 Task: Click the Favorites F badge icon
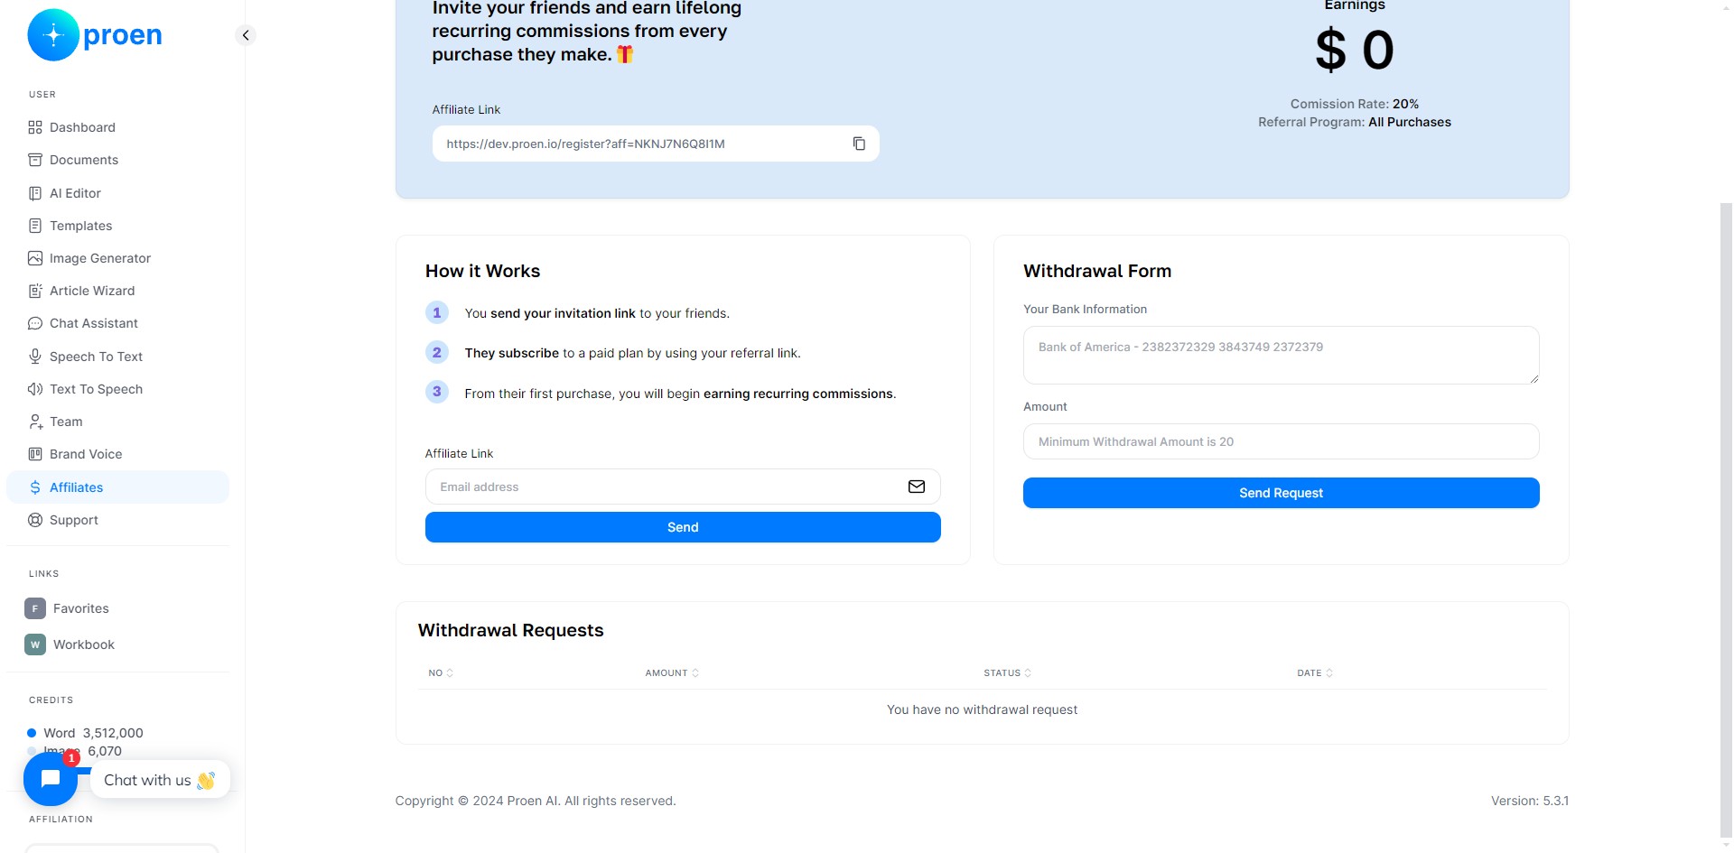35,608
